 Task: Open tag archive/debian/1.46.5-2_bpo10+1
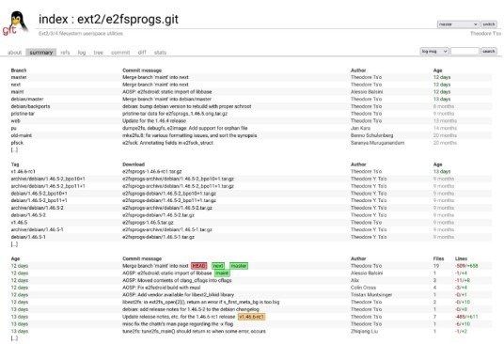[x=48, y=179]
